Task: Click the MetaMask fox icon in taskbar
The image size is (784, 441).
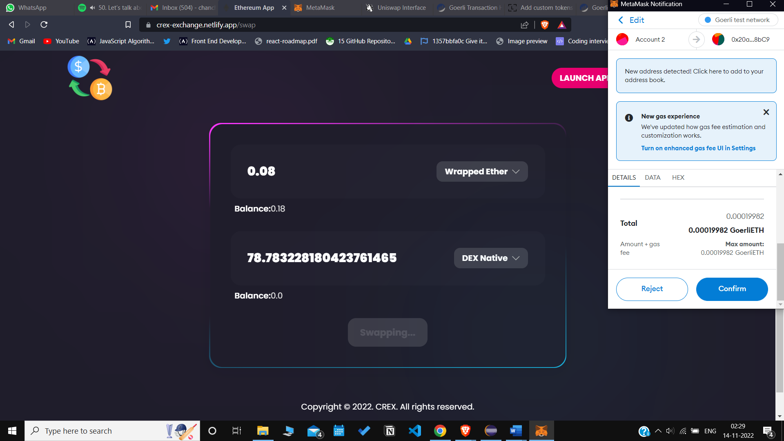Action: pos(541,430)
